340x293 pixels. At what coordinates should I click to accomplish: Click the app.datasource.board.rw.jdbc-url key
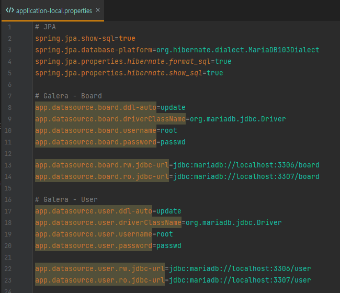click(x=101, y=165)
